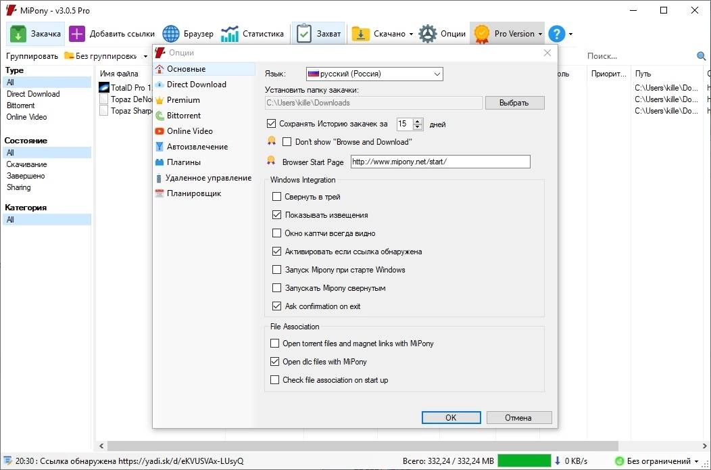Enable Свернуть в трей checkbox
The width and height of the screenshot is (711, 470).
[276, 196]
